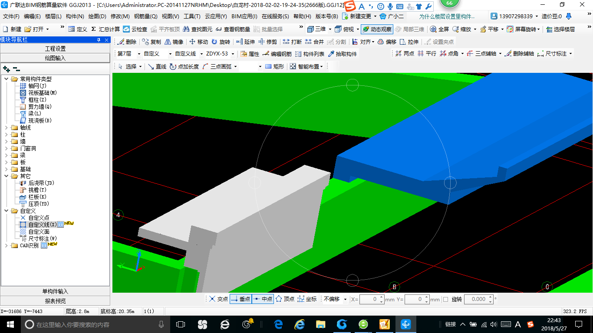Viewport: 593px width, 333px height.
Task: Click the Windows taskbar search box
Action: pyautogui.click(x=95, y=324)
